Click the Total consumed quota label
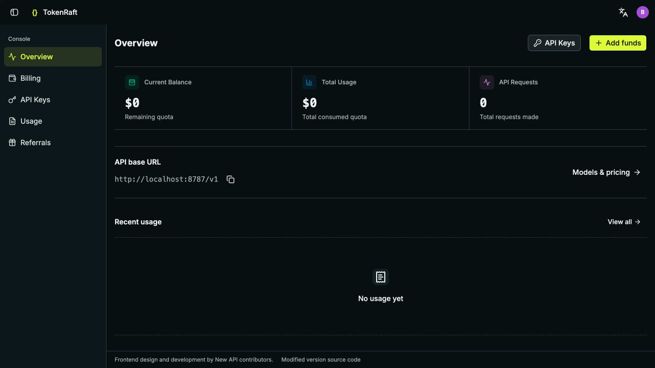Viewport: 655px width, 368px height. coord(335,117)
